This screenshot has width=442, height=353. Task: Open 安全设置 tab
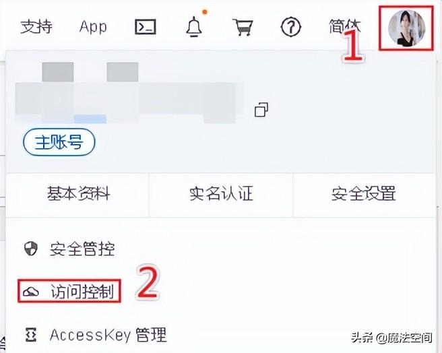point(364,194)
